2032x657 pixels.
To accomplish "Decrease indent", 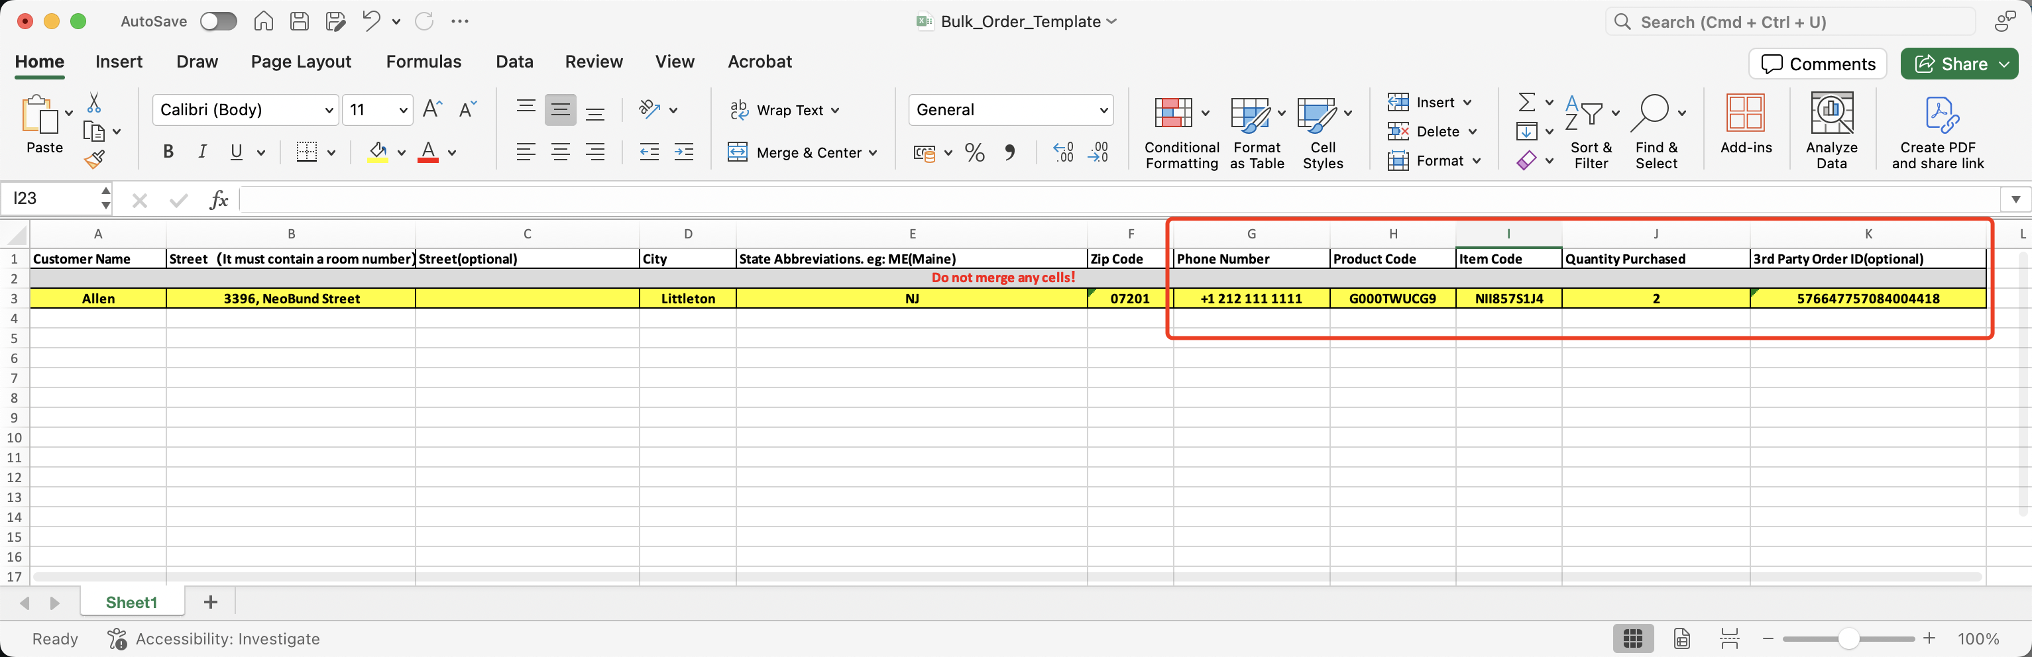I will (649, 152).
